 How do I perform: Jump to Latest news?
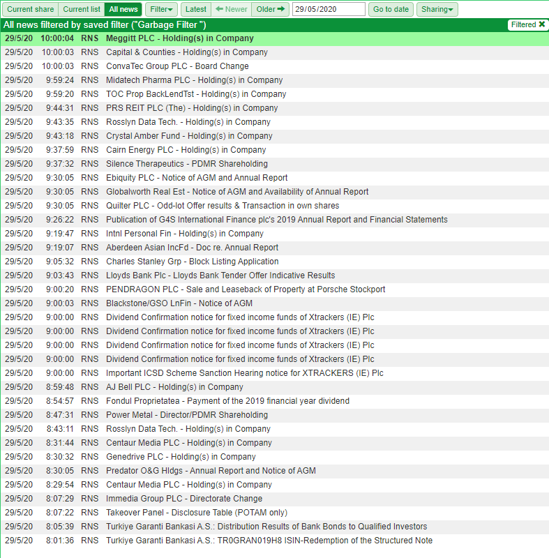coord(196,9)
